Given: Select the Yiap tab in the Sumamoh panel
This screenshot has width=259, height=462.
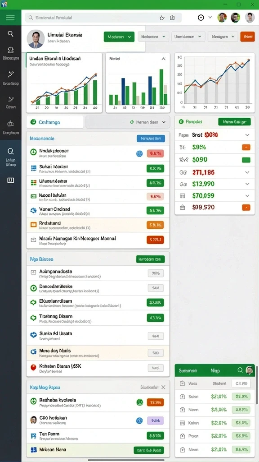Looking at the screenshot, I should [215, 371].
